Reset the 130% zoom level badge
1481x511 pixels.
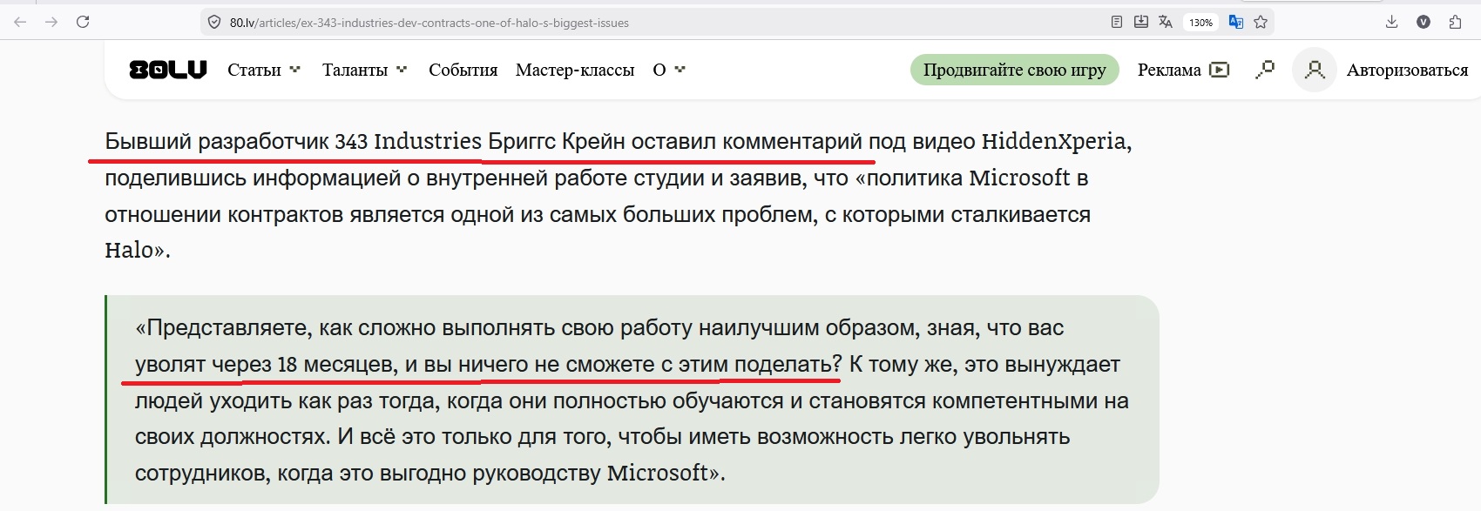click(x=1200, y=23)
